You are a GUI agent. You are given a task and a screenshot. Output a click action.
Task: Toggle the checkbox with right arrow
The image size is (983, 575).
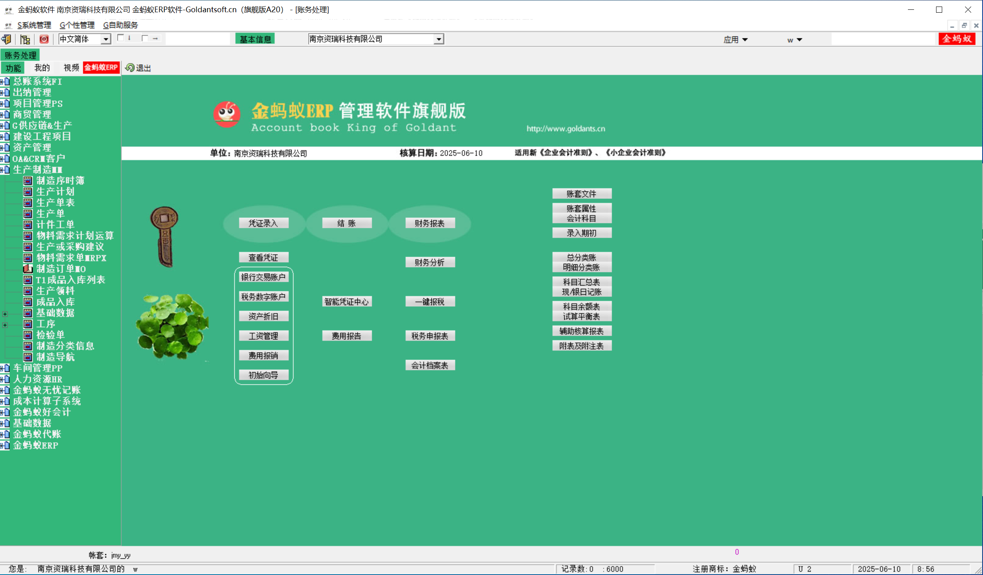coord(144,38)
